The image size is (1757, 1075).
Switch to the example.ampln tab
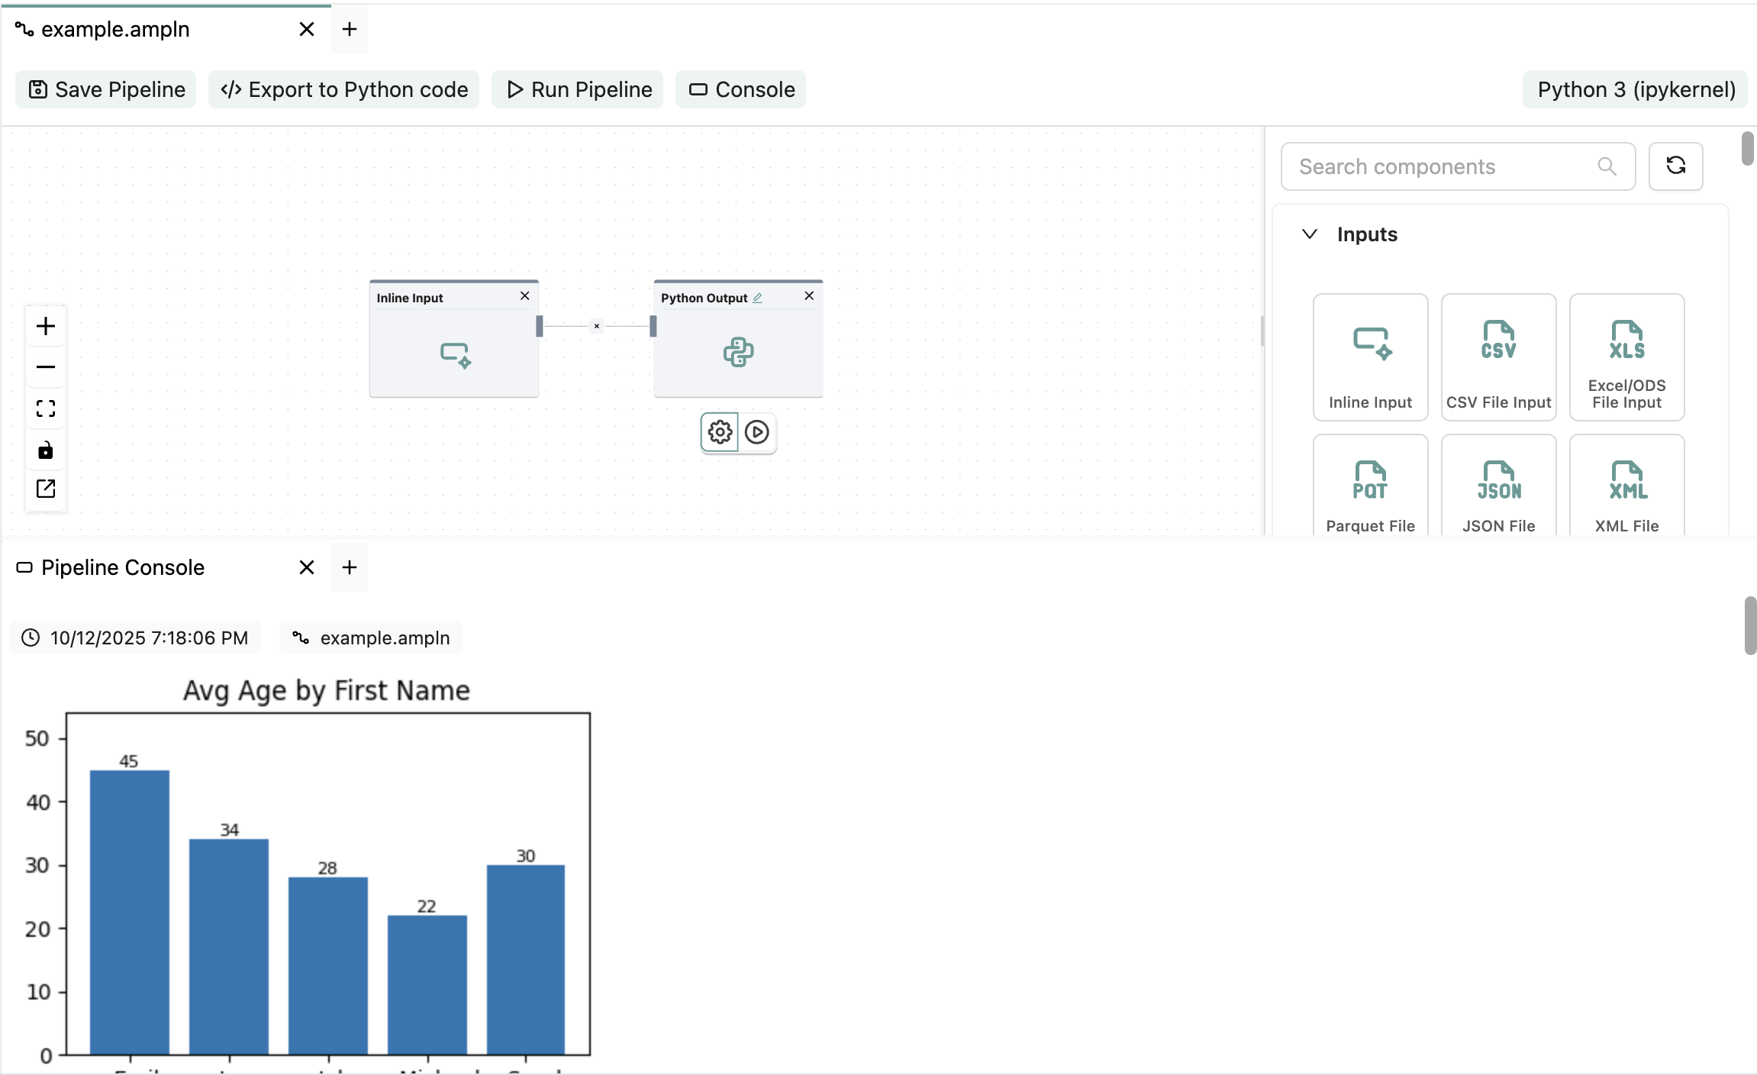tap(115, 29)
